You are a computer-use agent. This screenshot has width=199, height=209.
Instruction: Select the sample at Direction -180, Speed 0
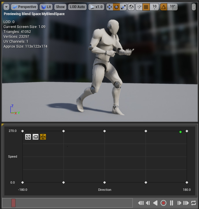[x=23, y=182]
